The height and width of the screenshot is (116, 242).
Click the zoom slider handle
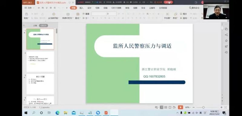(x=204, y=107)
